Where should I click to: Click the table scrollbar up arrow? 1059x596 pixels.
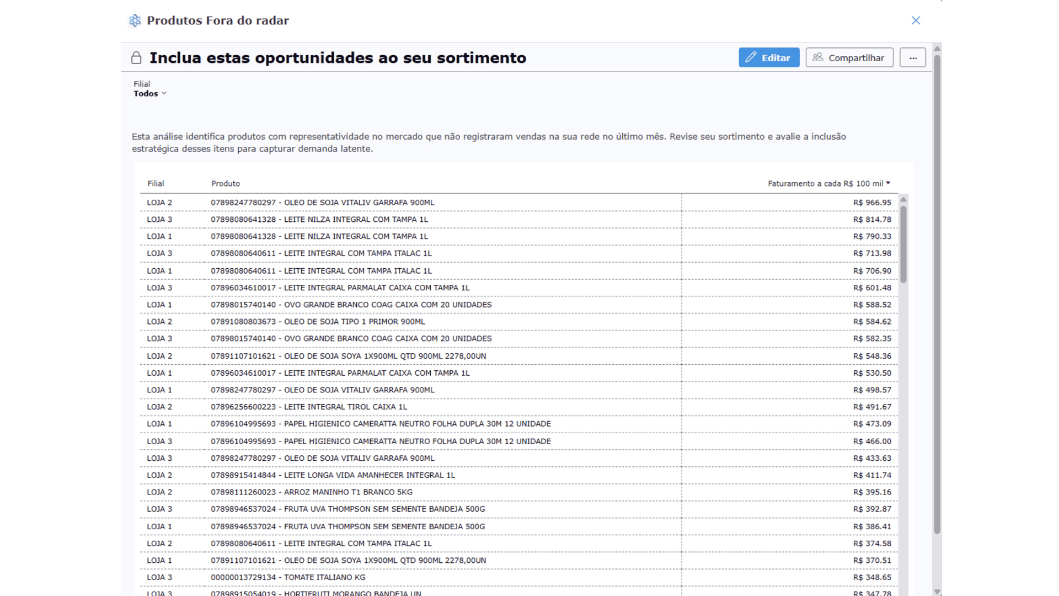click(903, 199)
